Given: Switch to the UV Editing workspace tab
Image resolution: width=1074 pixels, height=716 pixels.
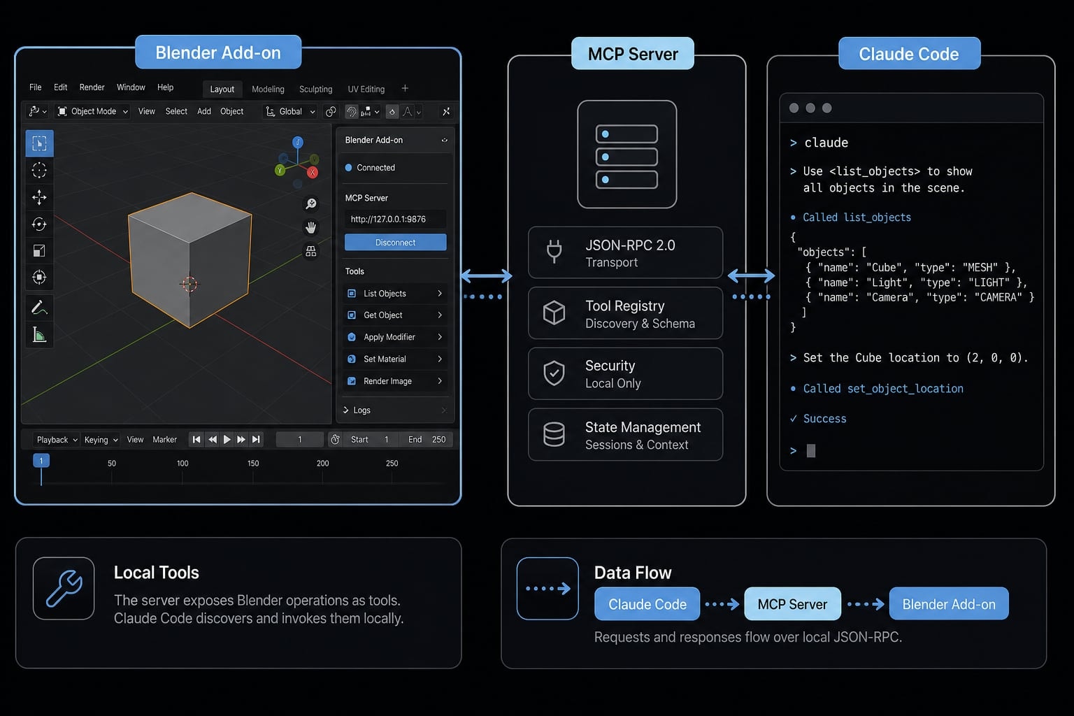Looking at the screenshot, I should 366,89.
